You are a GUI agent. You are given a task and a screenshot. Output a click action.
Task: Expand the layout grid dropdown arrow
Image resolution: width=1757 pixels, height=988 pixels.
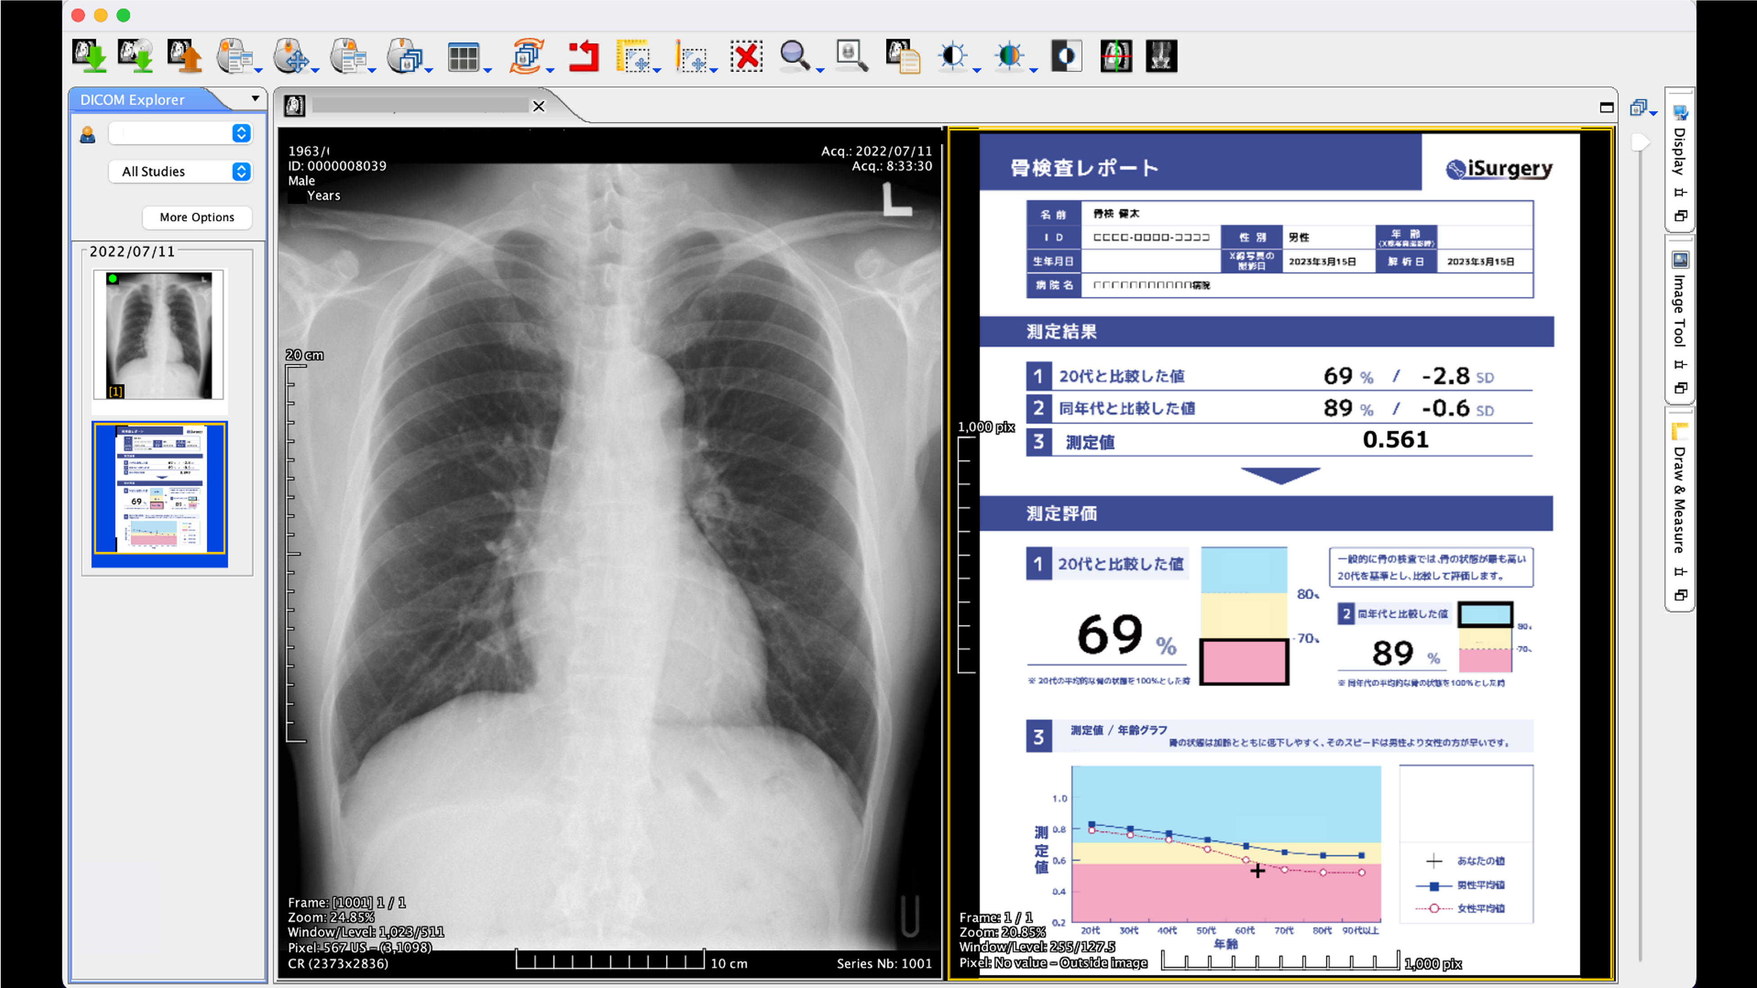487,69
